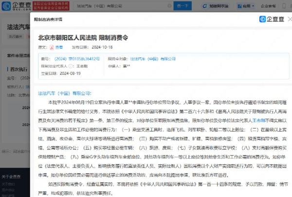Viewport: 292px width, 197px height.
Task: Click the info icon beside 限制法定代表人
Action: coord(71,66)
